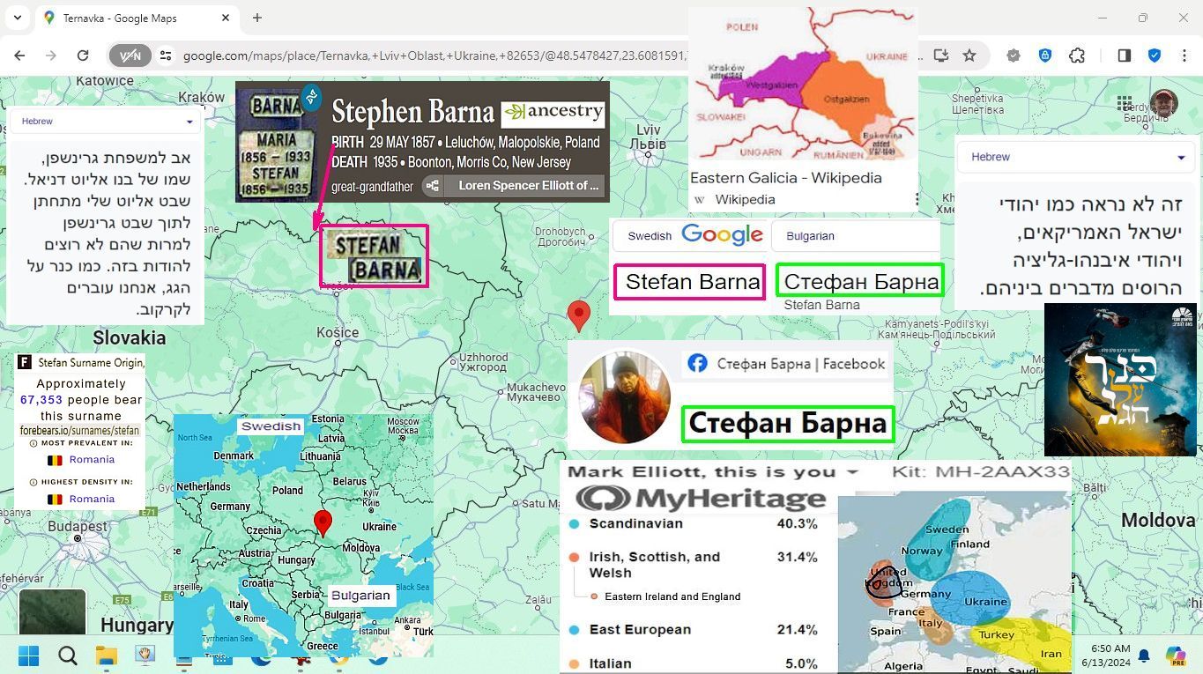Open the Extensions puzzle piece menu
Image resolution: width=1203 pixels, height=674 pixels.
click(x=1076, y=56)
